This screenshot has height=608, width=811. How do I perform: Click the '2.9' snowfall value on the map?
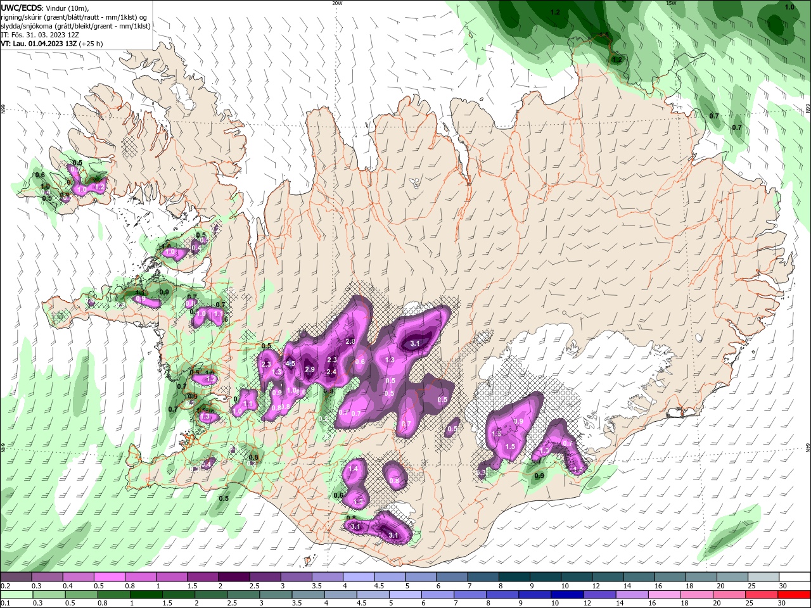click(310, 369)
